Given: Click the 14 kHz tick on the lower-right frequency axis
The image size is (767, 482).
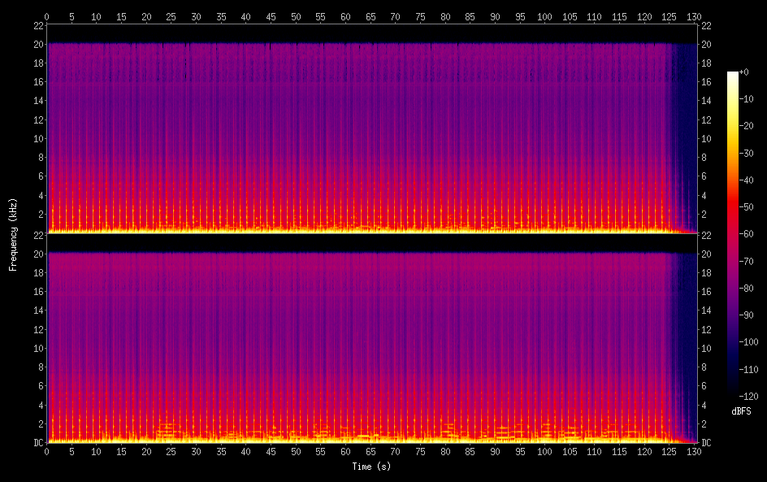Looking at the screenshot, I should 707,310.
